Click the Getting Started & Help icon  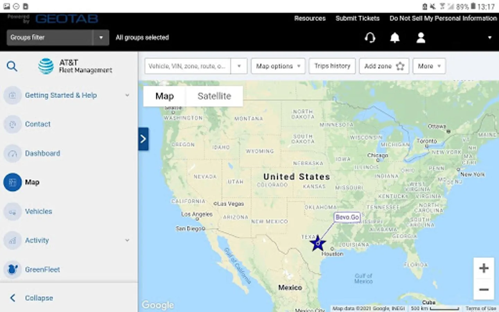coord(12,95)
